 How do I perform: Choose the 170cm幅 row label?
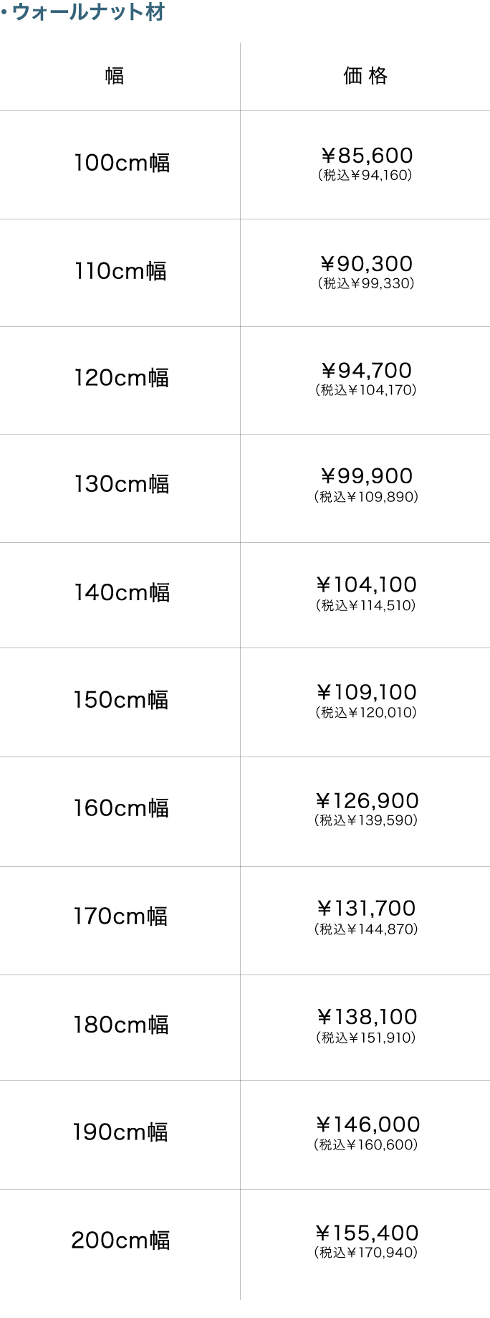pyautogui.click(x=120, y=916)
